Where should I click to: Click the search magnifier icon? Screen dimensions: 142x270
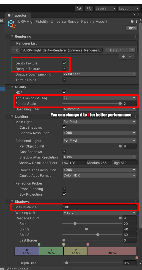click(89, 8)
